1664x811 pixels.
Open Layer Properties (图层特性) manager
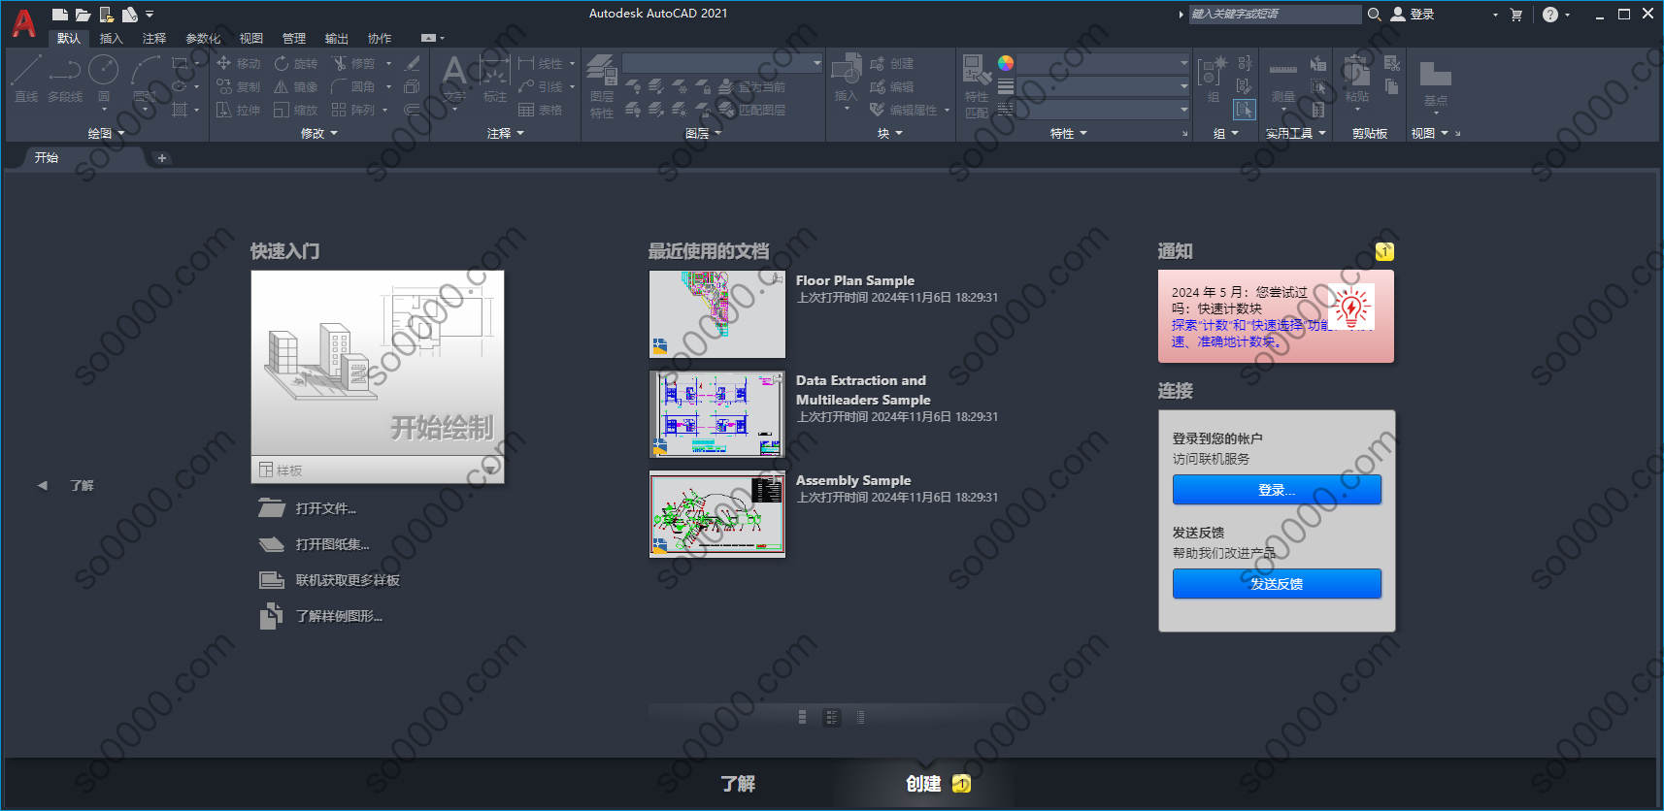[602, 86]
